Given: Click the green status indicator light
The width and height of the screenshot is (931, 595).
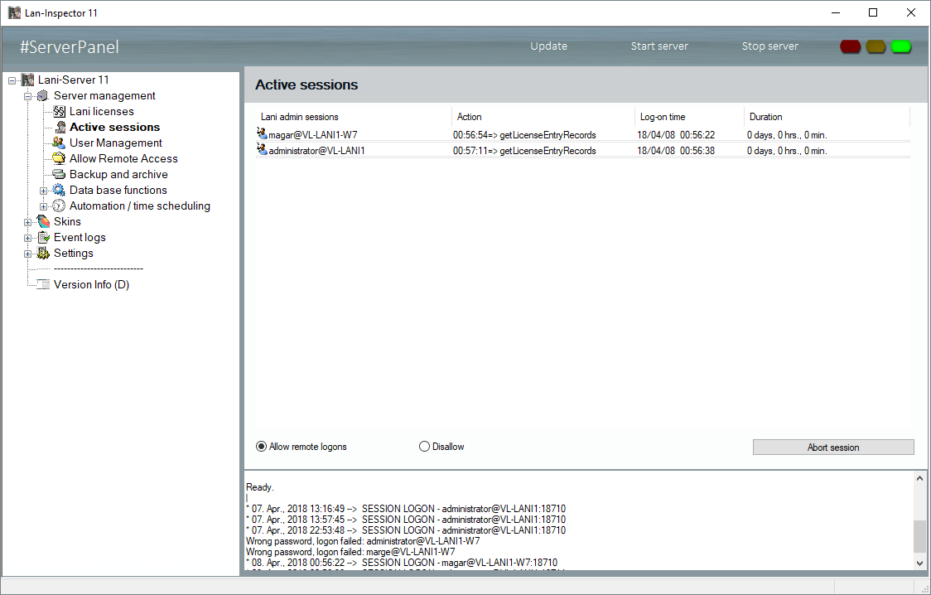Looking at the screenshot, I should point(901,46).
